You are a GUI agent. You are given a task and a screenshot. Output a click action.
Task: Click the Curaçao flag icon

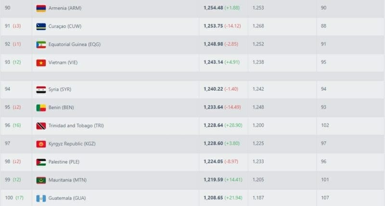click(41, 26)
